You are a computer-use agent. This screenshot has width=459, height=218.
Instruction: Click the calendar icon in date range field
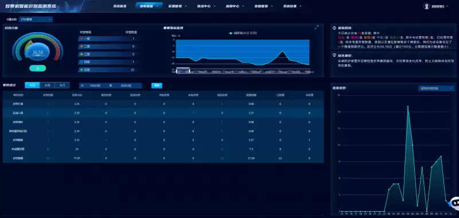click(82, 85)
